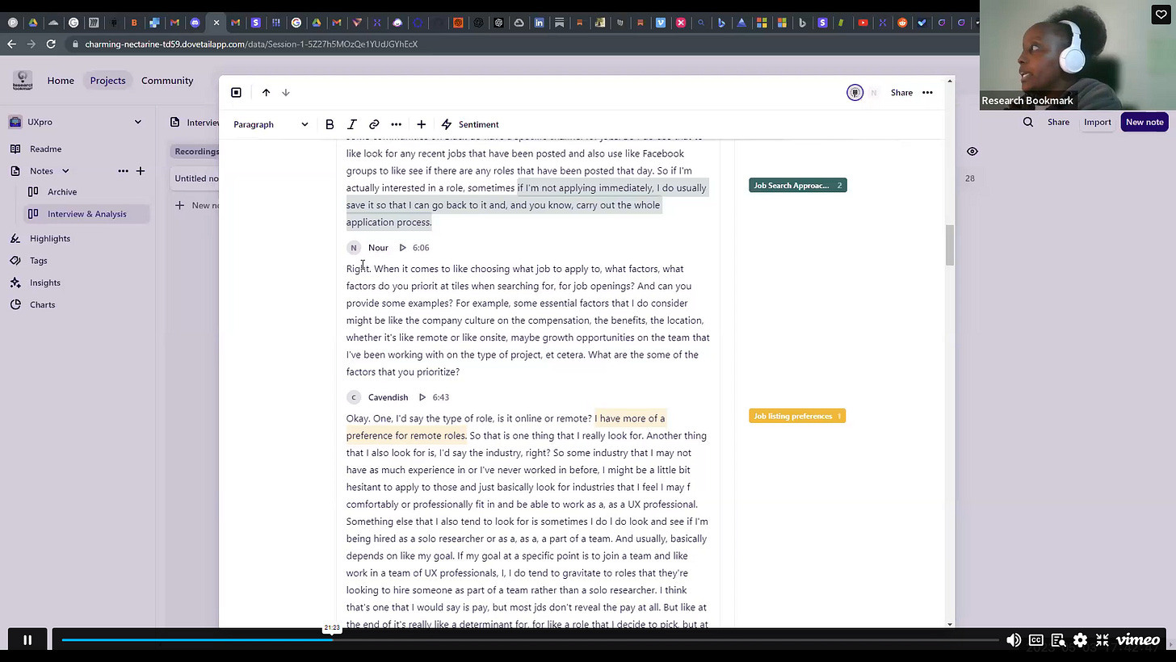Toggle the eye visibility icon

click(x=972, y=152)
